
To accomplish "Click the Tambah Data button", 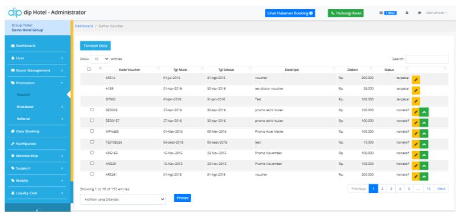I will click(x=95, y=46).
